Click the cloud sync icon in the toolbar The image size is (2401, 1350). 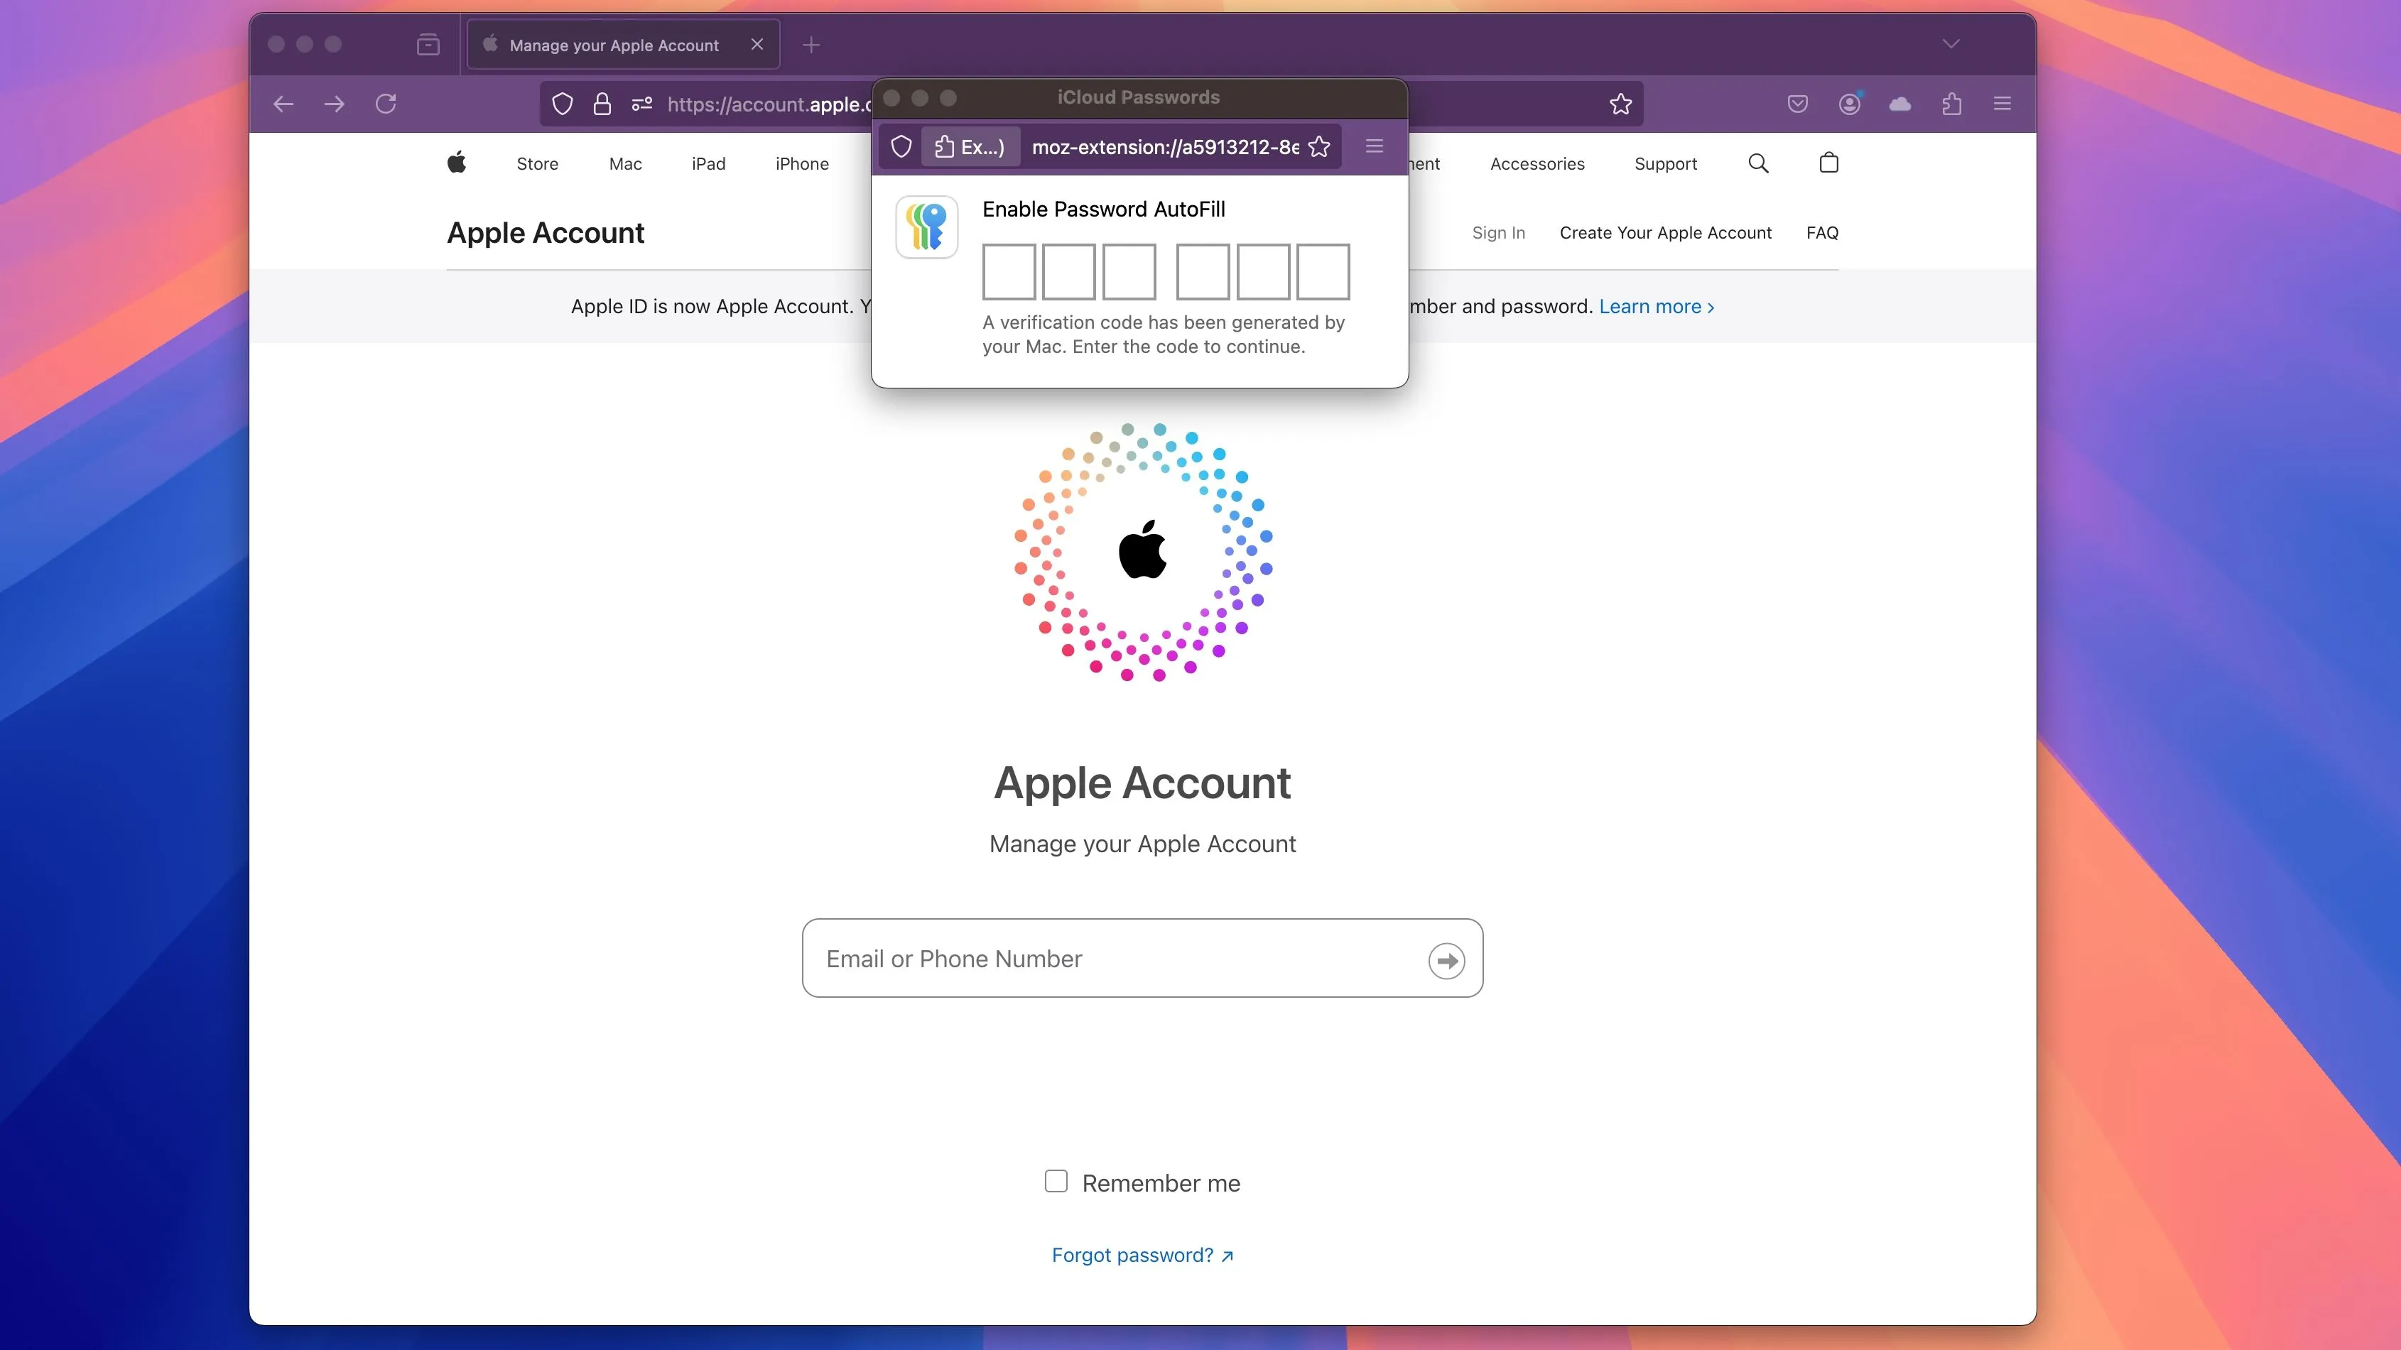[1902, 104]
